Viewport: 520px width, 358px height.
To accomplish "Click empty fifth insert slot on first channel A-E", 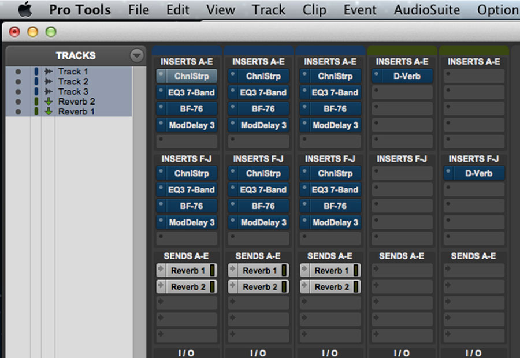I will (x=187, y=141).
